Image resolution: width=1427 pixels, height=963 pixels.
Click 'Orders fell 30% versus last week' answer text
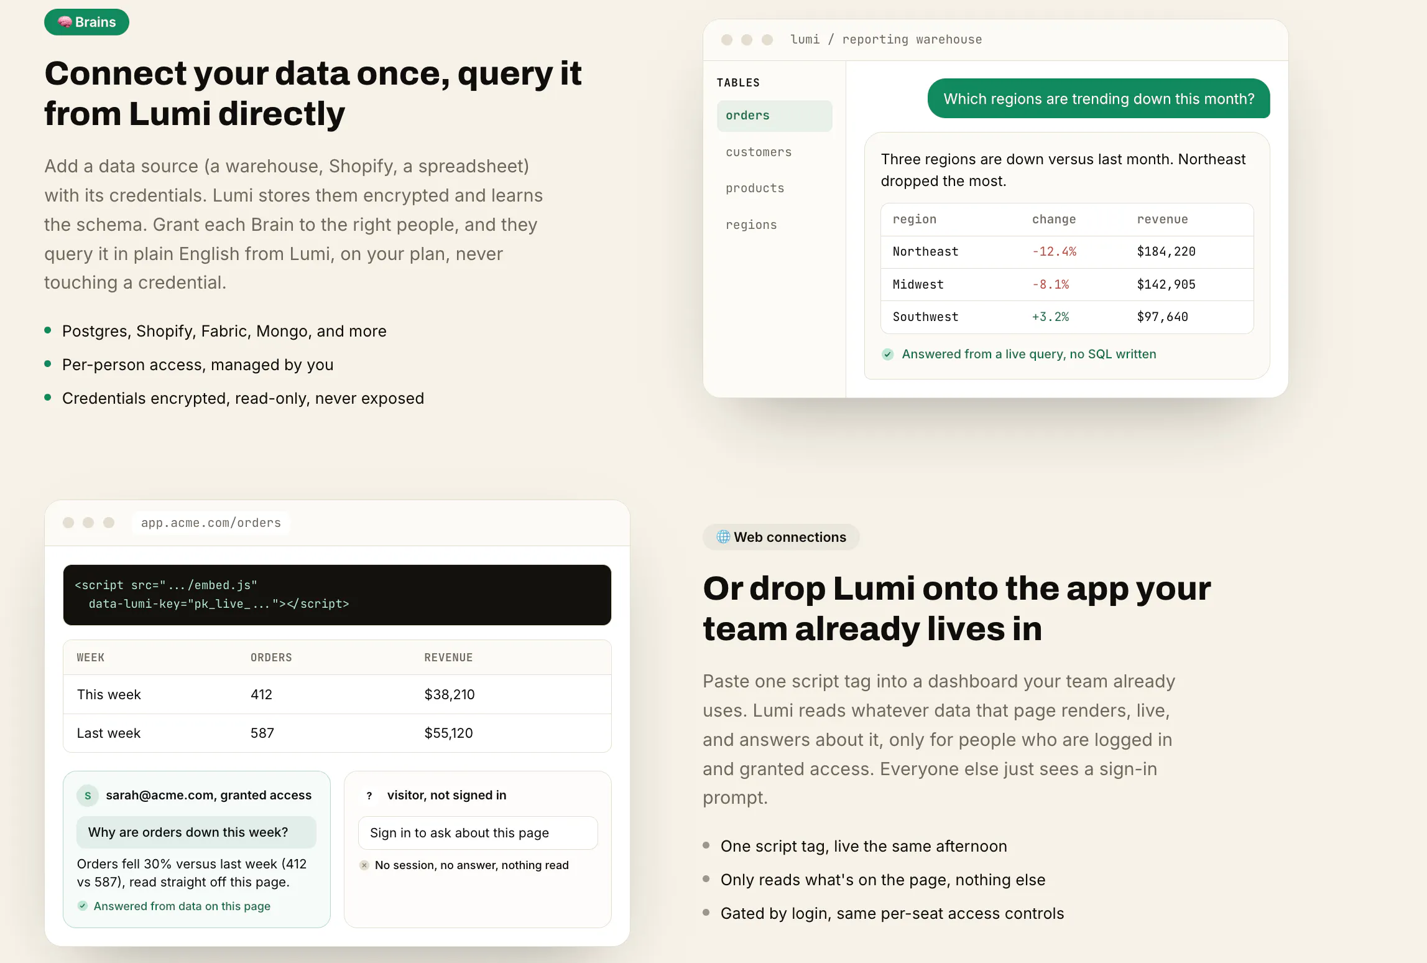coord(192,873)
